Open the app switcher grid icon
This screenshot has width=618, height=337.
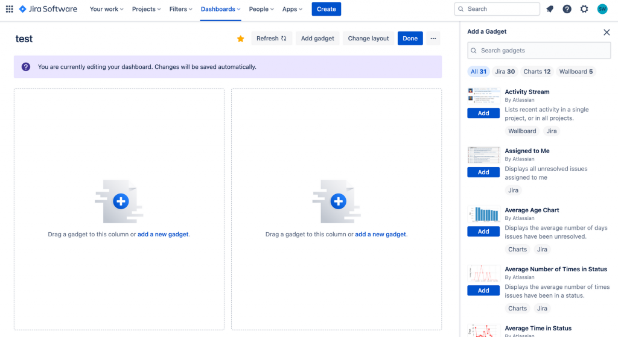coord(10,9)
